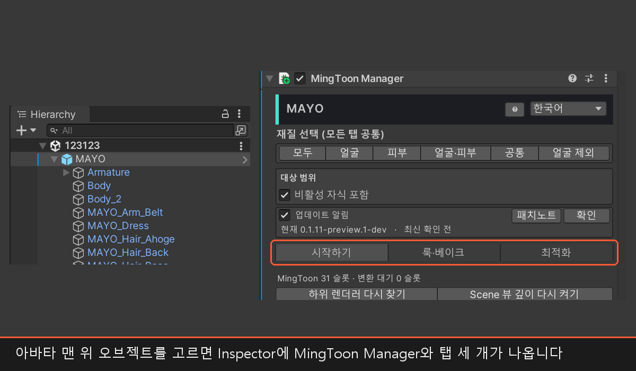636x371 pixels.
Task: Click the search magnifier in Hierarchy
Action: (55, 130)
